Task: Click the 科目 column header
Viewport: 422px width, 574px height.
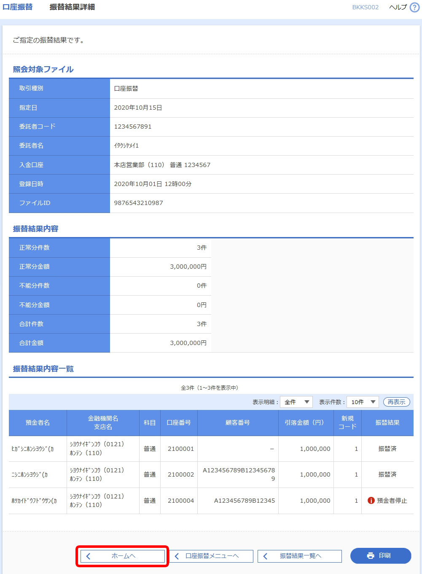Action: tap(150, 423)
